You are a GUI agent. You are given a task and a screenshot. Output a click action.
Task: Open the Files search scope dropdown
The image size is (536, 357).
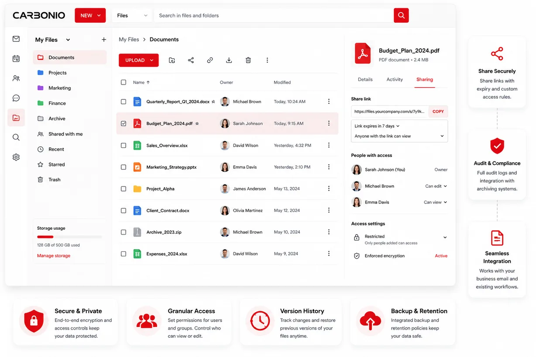[132, 15]
